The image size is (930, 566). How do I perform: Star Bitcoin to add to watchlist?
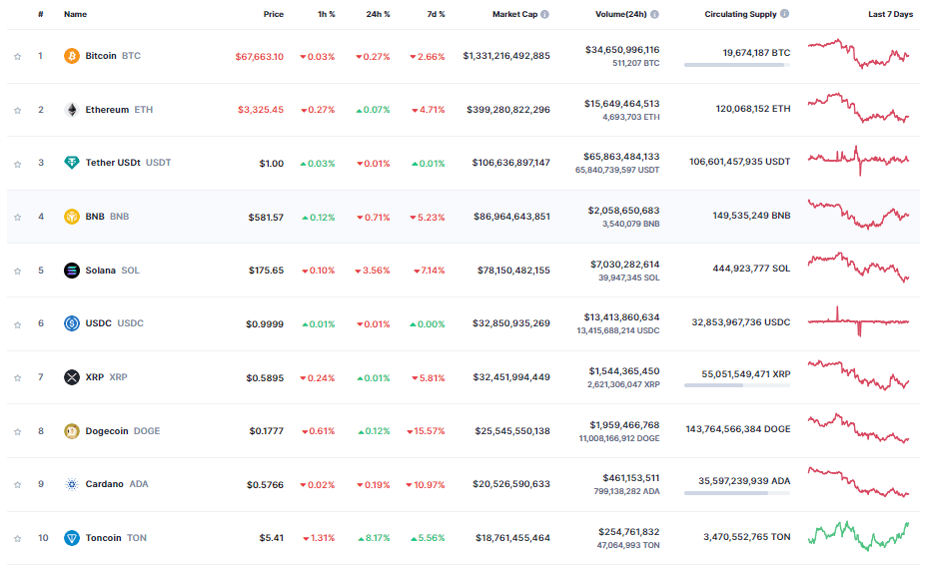pos(17,56)
